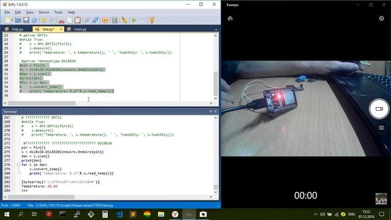Switch to the help.py tab
The width and height of the screenshot is (391, 220).
(x=18, y=29)
